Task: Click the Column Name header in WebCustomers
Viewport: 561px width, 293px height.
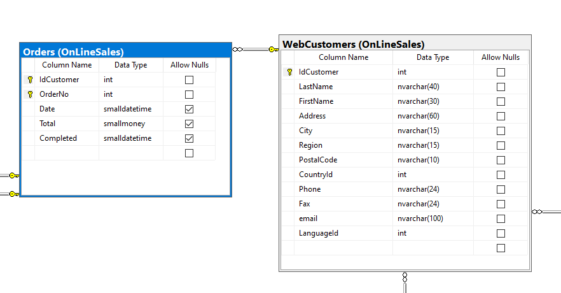Action: pyautogui.click(x=343, y=57)
